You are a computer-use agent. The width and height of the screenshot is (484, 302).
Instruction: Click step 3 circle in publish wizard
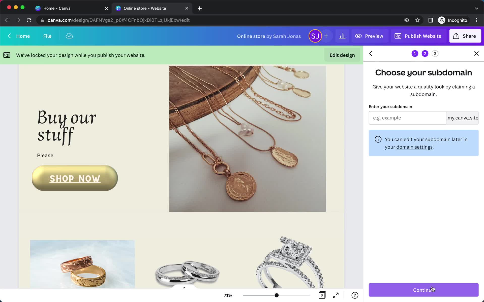pyautogui.click(x=435, y=54)
